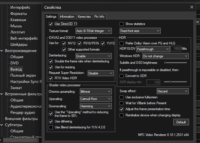Open Upscaling Catmull-Rom dropdown

[x=96, y=99]
